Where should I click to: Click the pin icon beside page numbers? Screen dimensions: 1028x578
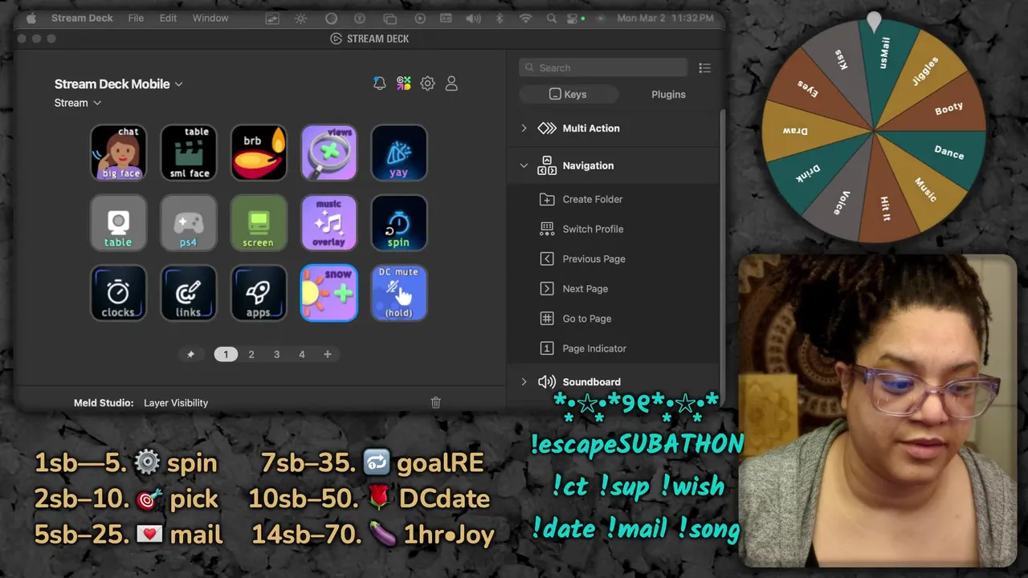tap(190, 354)
